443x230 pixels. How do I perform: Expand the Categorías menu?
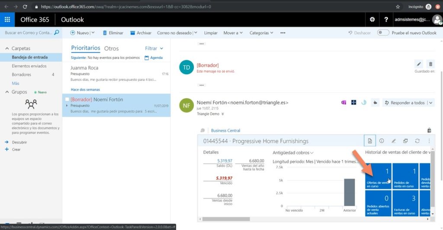262,33
